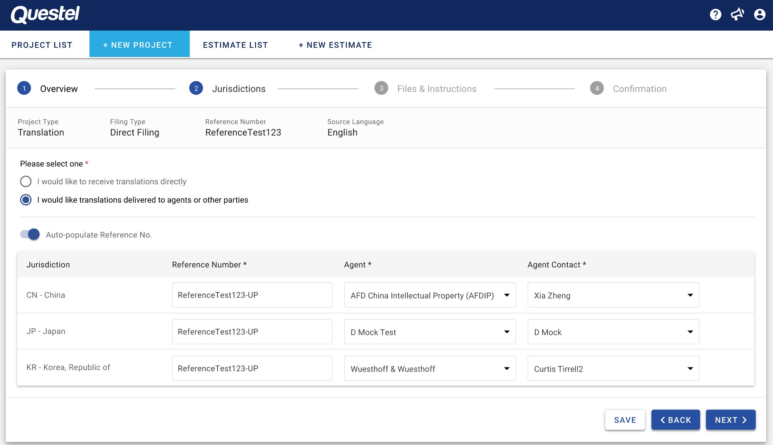Click step 4 Confirmation circle
This screenshot has width=773, height=445.
(x=597, y=88)
